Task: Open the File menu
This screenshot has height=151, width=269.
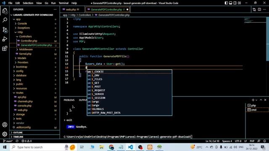Action: [10, 3]
